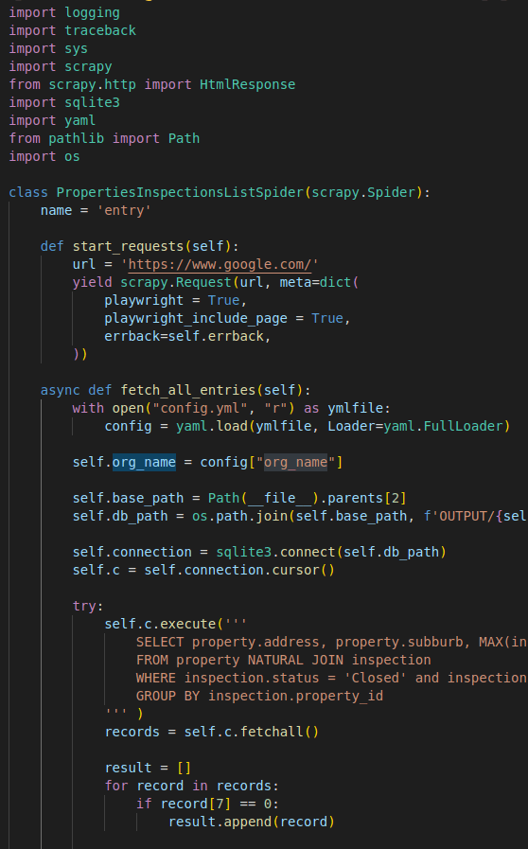Click GROUP BY inspection.property_id SQL line
The height and width of the screenshot is (849, 528).
point(259,696)
